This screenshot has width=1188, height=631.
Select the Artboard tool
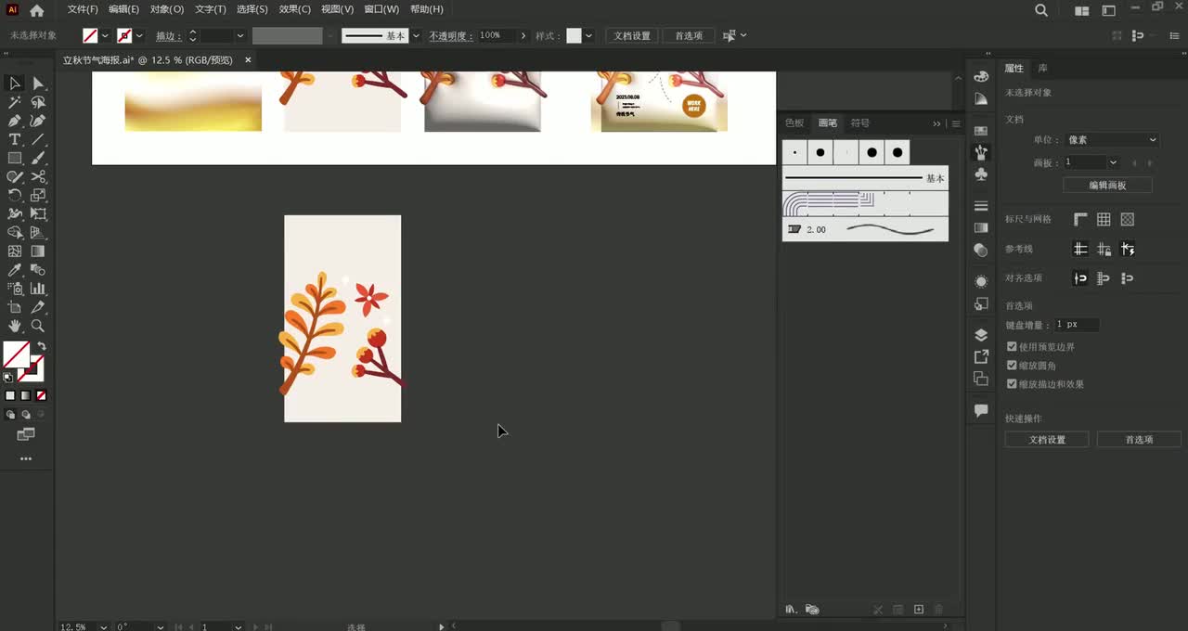point(15,307)
